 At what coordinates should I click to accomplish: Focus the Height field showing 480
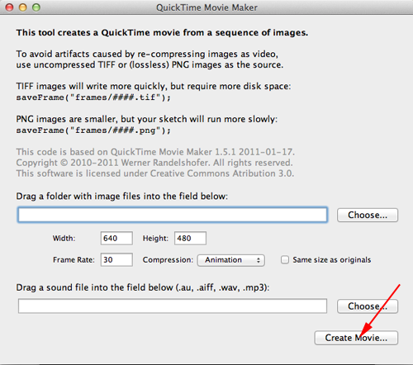click(x=190, y=238)
